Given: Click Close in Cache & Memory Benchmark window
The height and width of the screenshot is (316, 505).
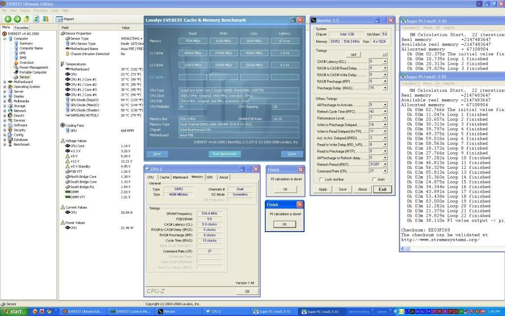Looking at the screenshot, I should pos(292,154).
